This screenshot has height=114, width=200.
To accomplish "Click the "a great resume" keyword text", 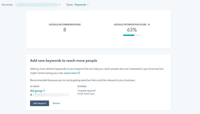I will pyautogui.click(x=87, y=90).
